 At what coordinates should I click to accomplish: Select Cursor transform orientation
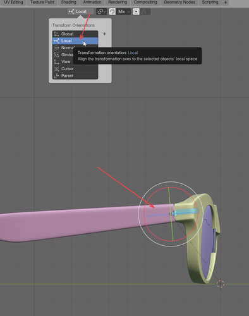pyautogui.click(x=75, y=69)
